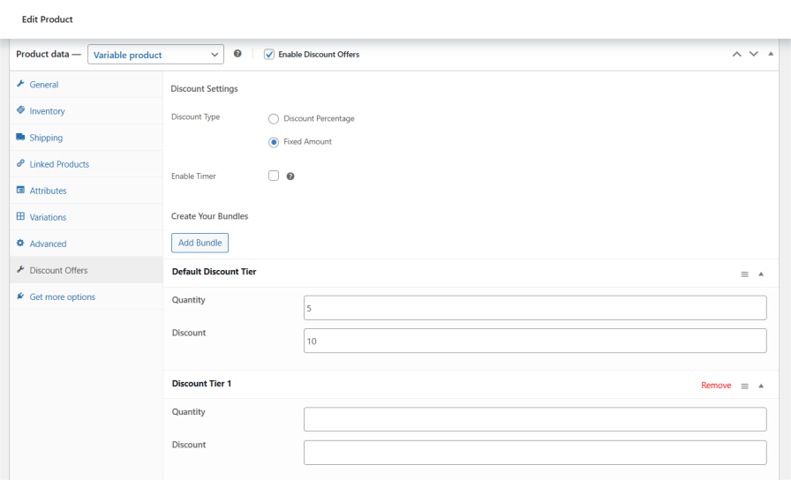Image resolution: width=791 pixels, height=480 pixels.
Task: Switch to the Linked Products tab
Action: pos(59,164)
